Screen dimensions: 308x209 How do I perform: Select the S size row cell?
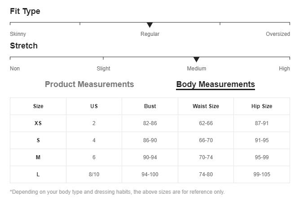coord(38,140)
